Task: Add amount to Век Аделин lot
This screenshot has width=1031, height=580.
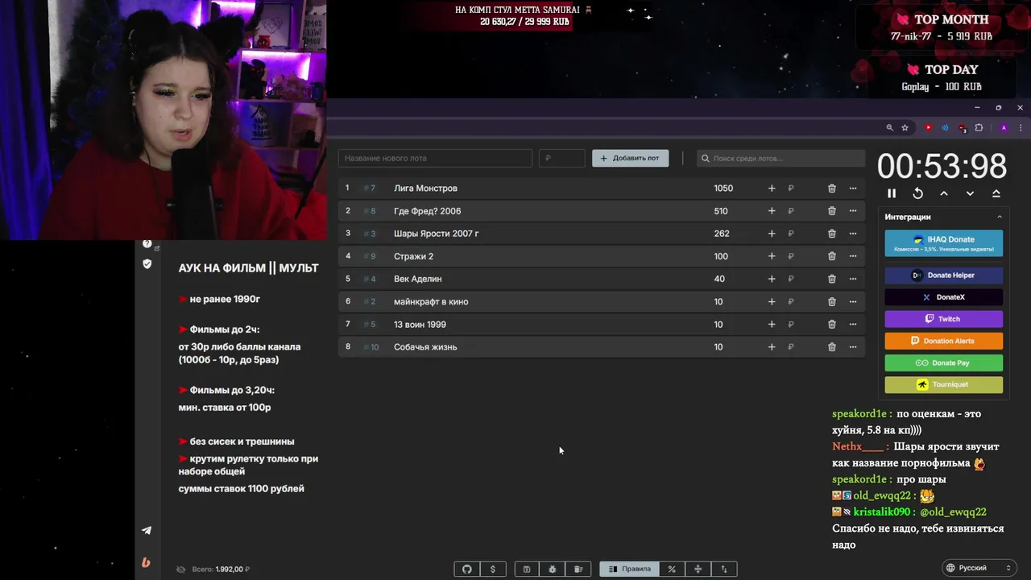Action: [x=772, y=279]
